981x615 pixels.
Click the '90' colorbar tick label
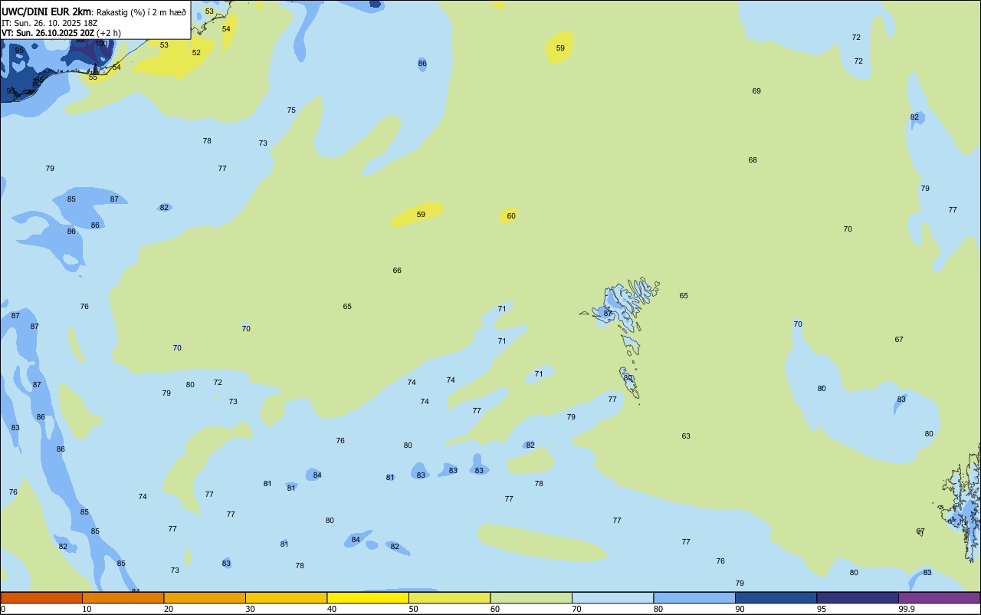click(740, 609)
